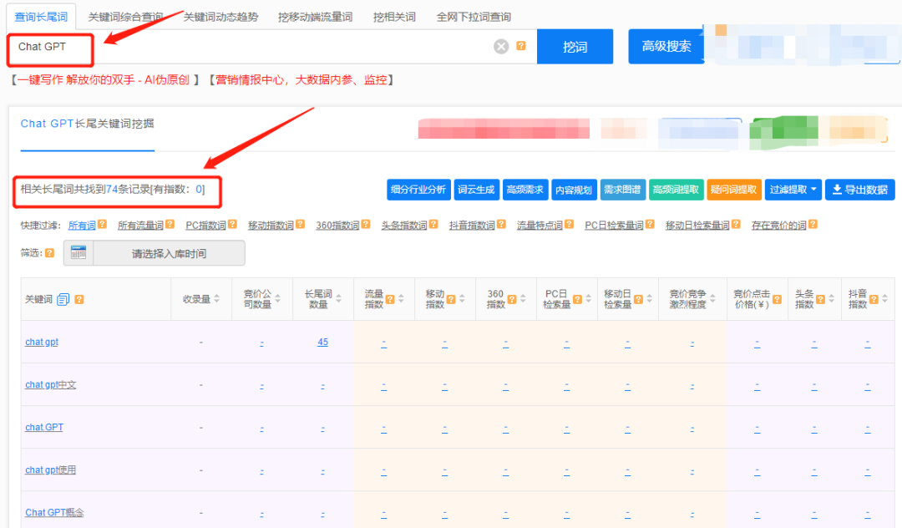Click the 细分行业分析 button
This screenshot has width=902, height=528.
point(418,190)
